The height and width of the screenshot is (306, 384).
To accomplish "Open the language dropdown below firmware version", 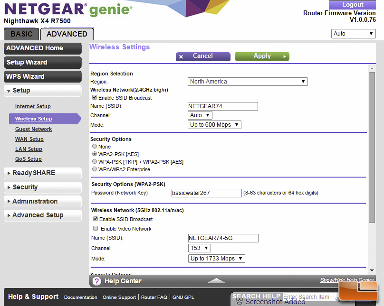I will (x=354, y=34).
